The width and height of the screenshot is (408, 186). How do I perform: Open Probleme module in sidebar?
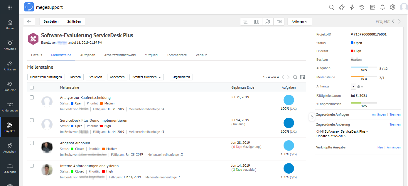pyautogui.click(x=10, y=86)
